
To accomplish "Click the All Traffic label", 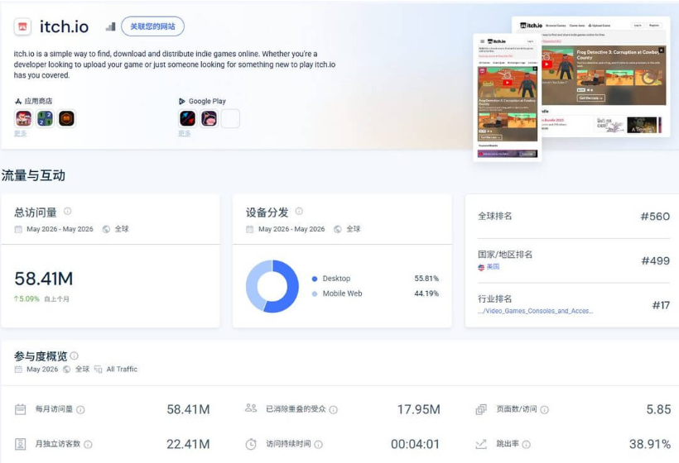I will (122, 370).
